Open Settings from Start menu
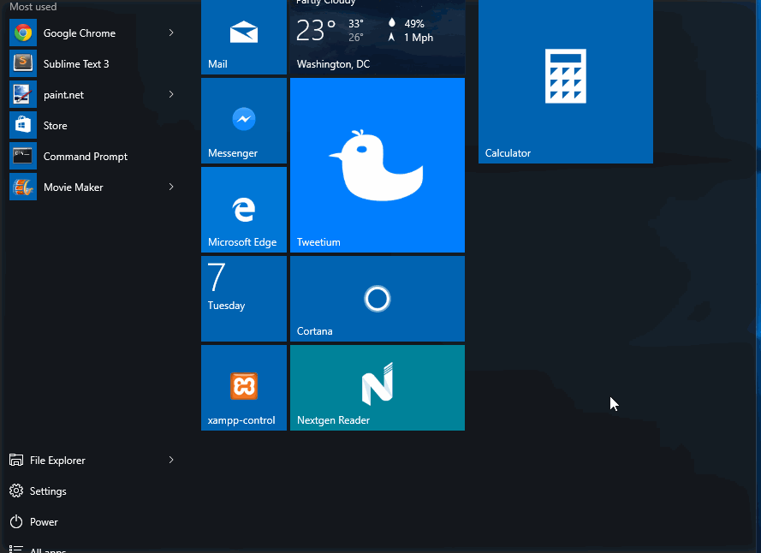The image size is (761, 553). [48, 491]
